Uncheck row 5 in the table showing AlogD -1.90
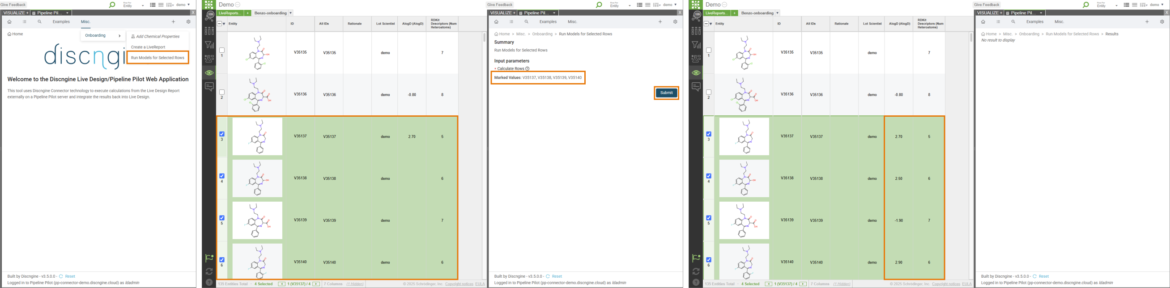The height and width of the screenshot is (288, 1170). pos(709,218)
